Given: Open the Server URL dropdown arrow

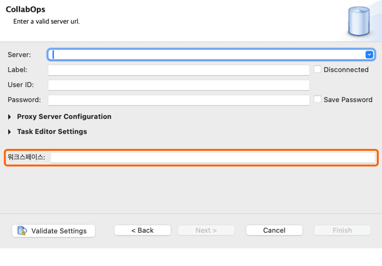Looking at the screenshot, I should coord(369,54).
